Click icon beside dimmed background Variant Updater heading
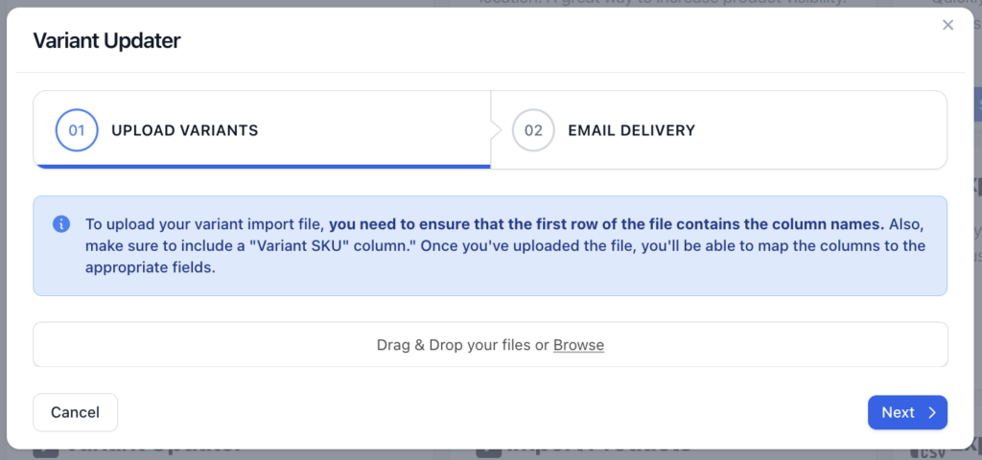 [x=44, y=448]
